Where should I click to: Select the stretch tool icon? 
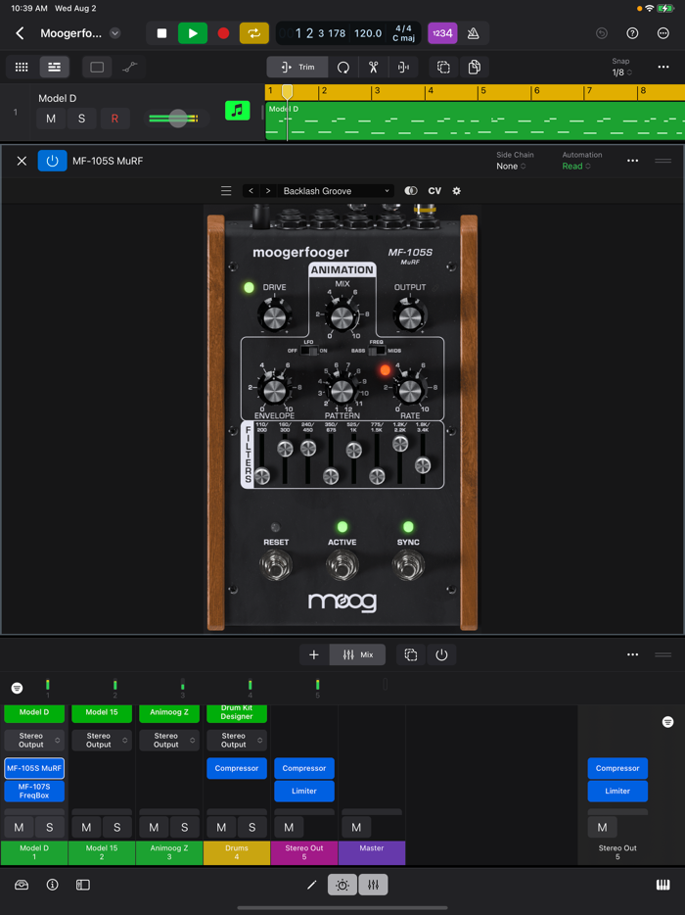click(x=403, y=68)
